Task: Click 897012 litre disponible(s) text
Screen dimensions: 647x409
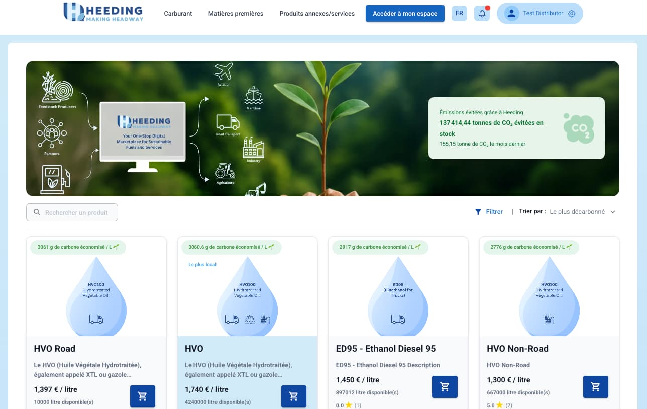Action: coord(367,393)
